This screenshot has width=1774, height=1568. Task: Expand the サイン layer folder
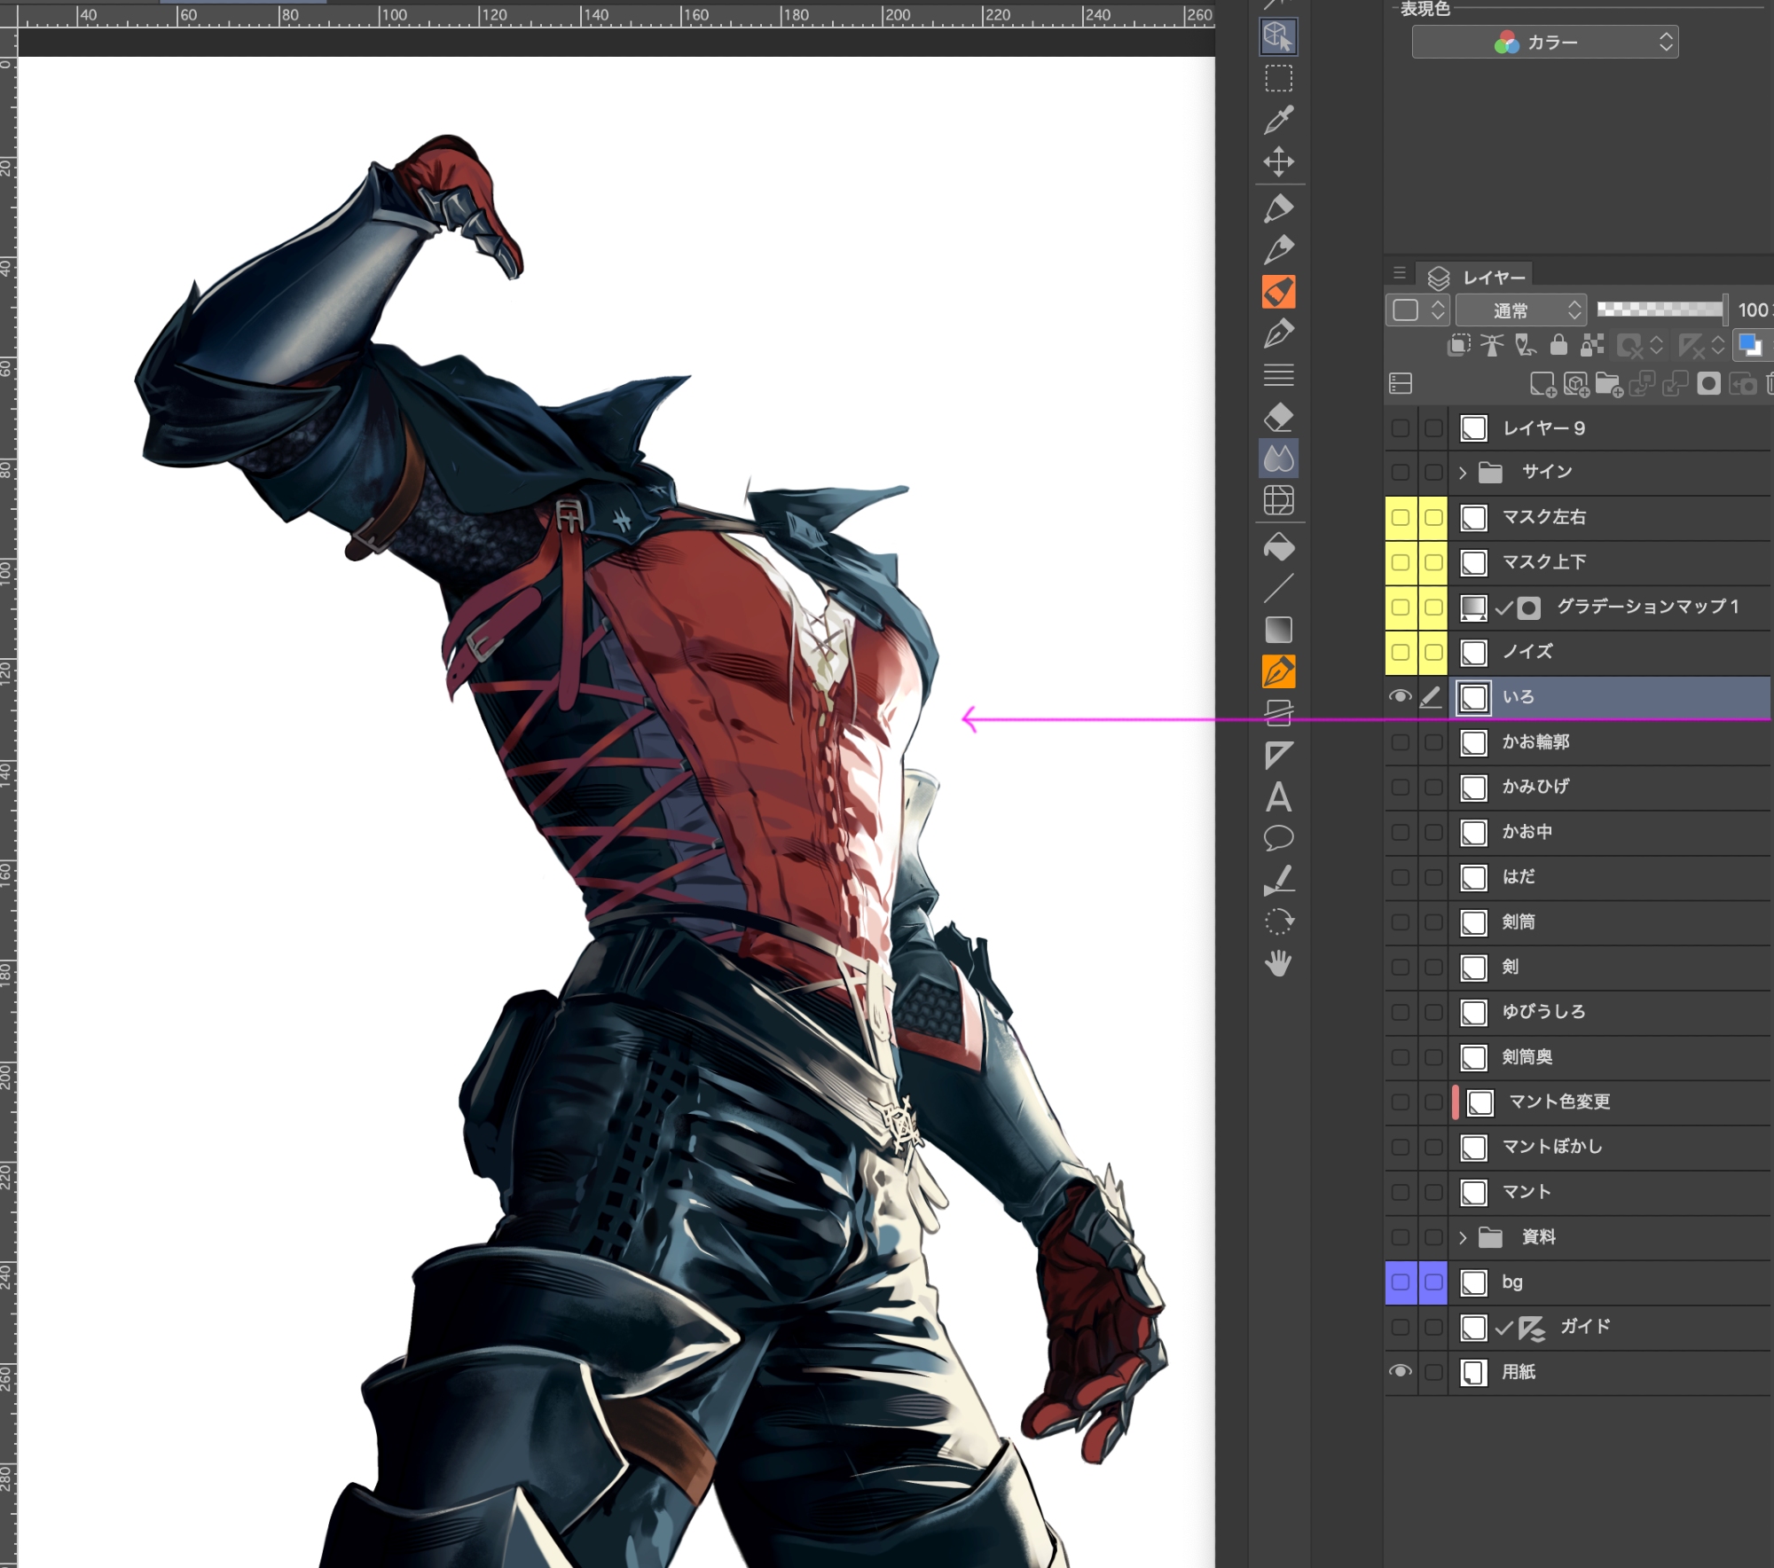(x=1463, y=473)
